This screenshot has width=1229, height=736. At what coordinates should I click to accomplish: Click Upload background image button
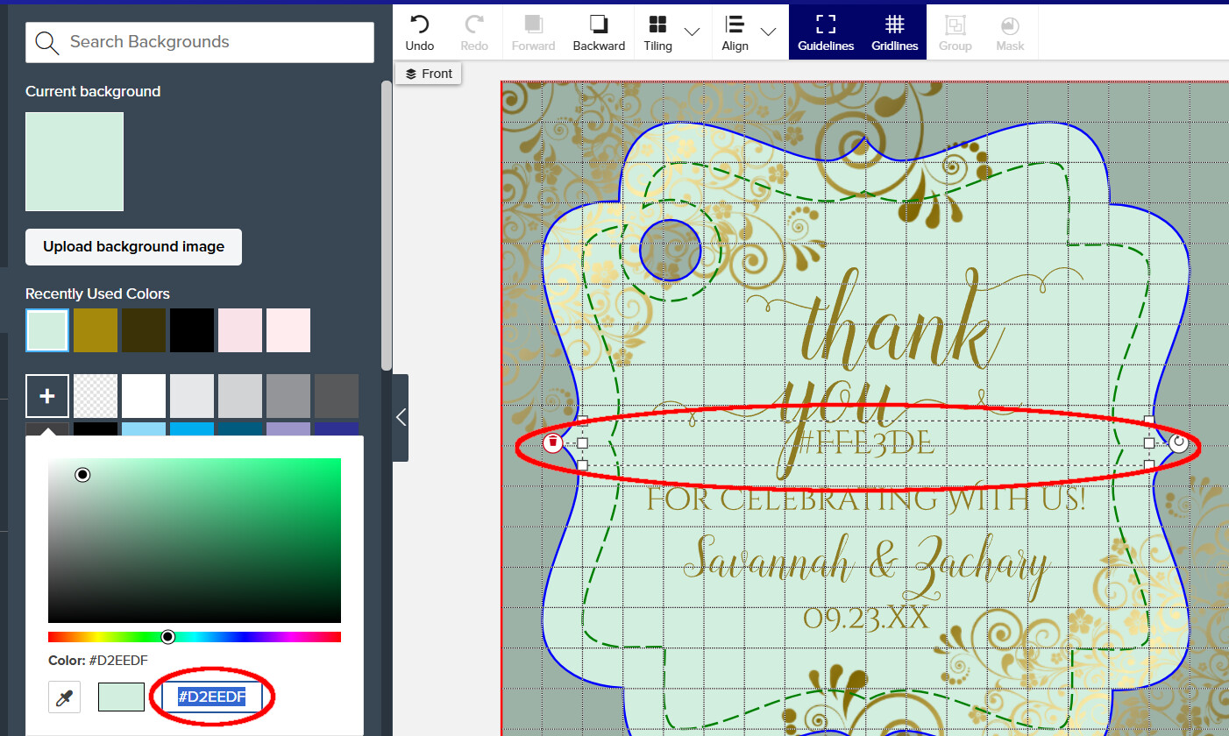[x=133, y=247]
